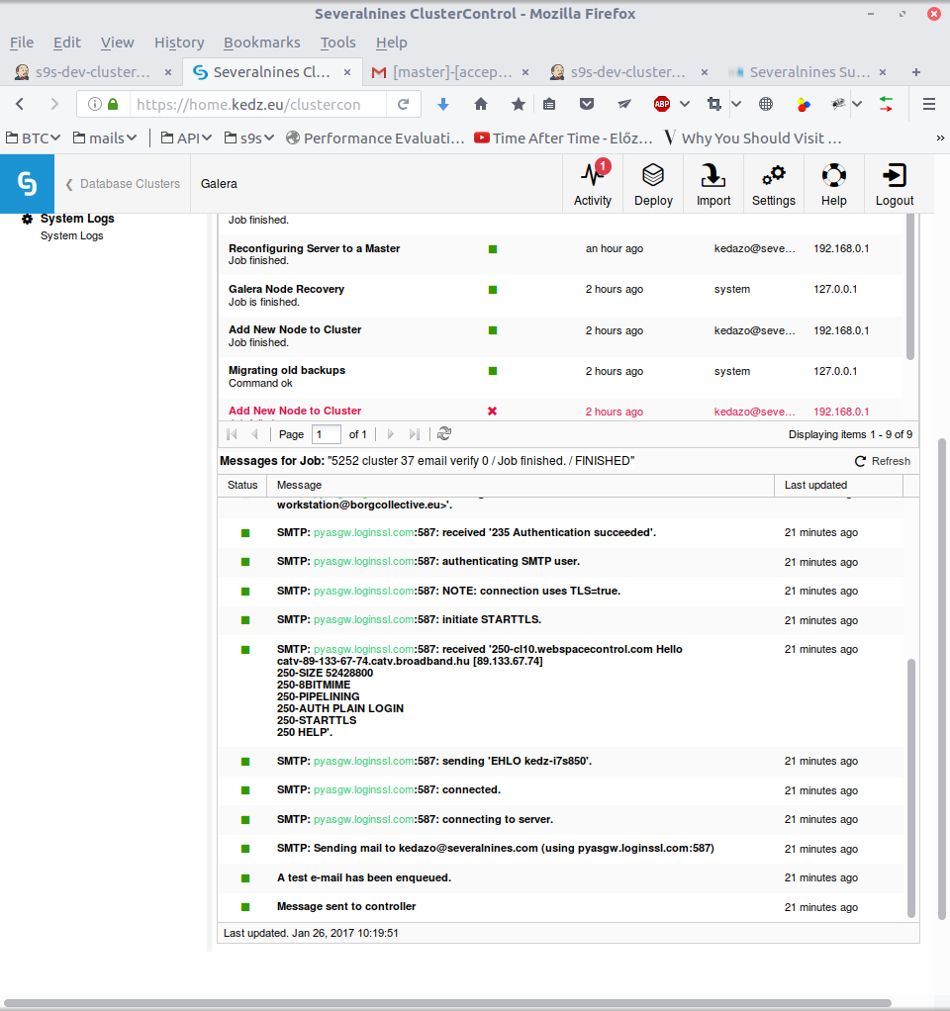
Task: Open a new browser tab
Action: (x=915, y=72)
